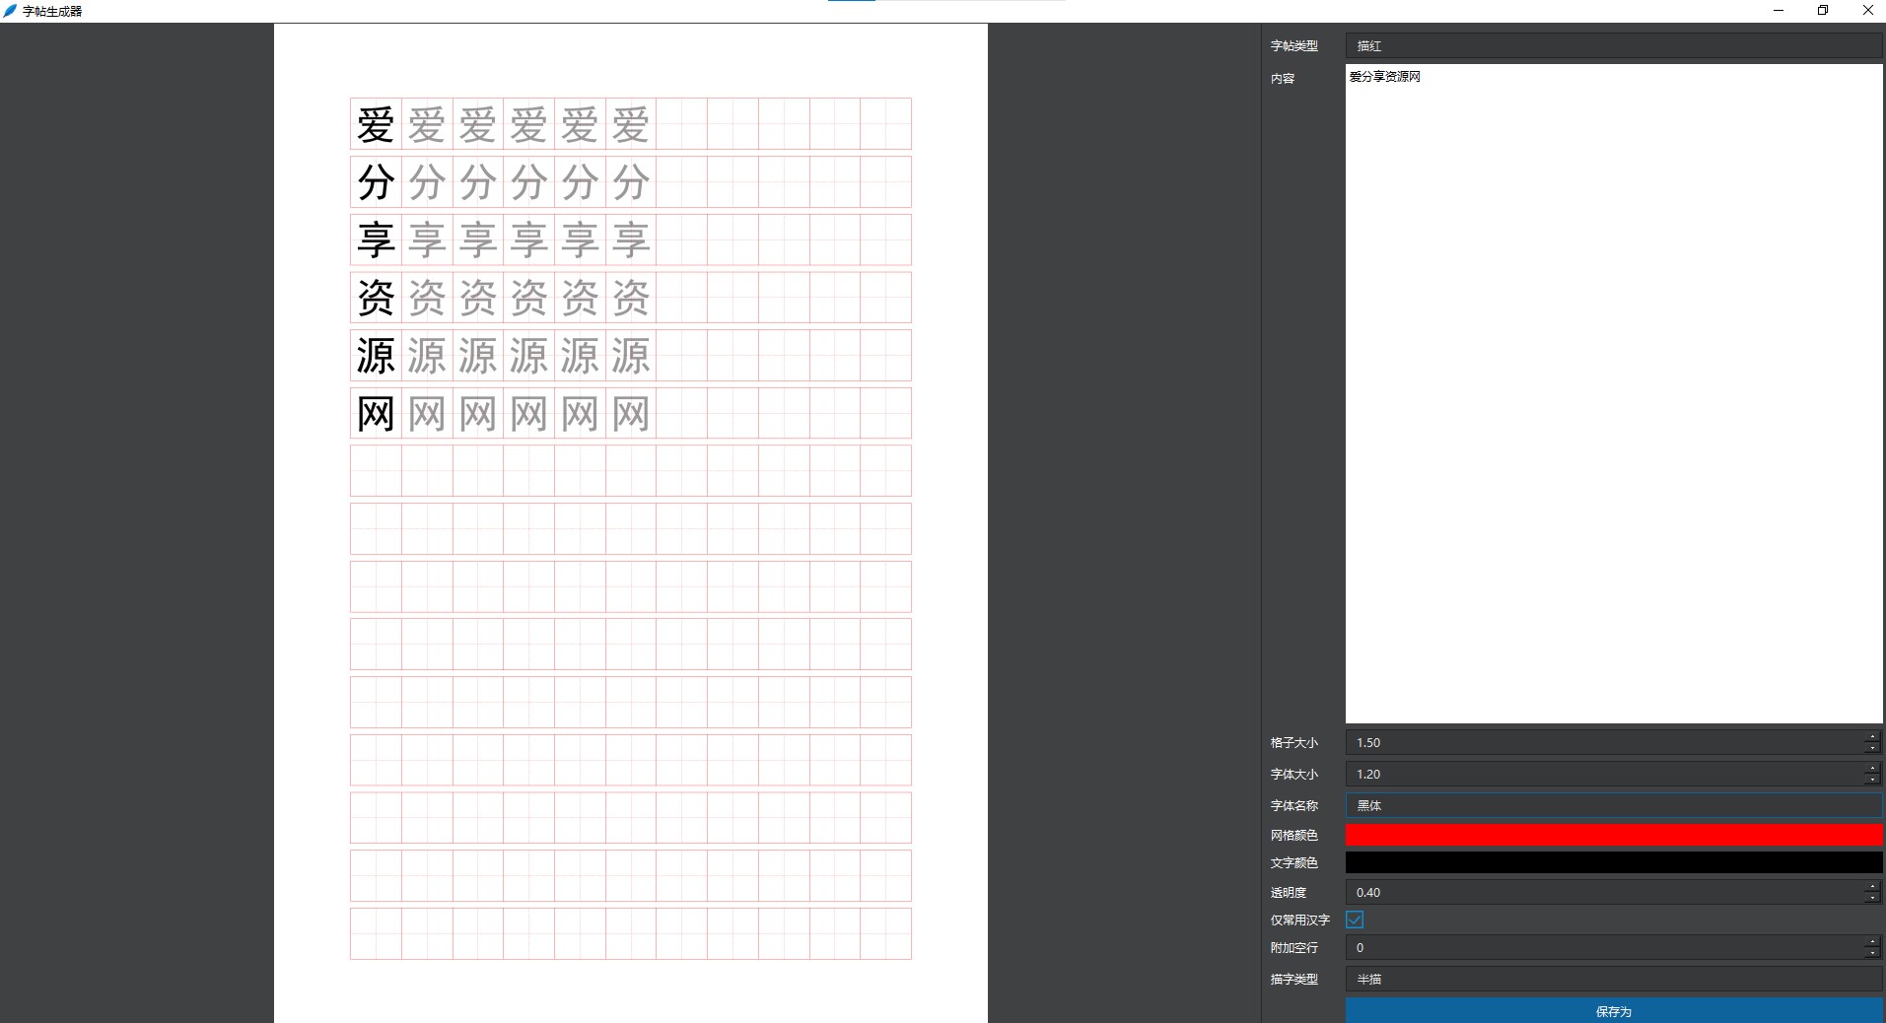The image size is (1886, 1023).
Task: Uncheck the 仅常用汉字 checkbox
Action: pos(1355,920)
